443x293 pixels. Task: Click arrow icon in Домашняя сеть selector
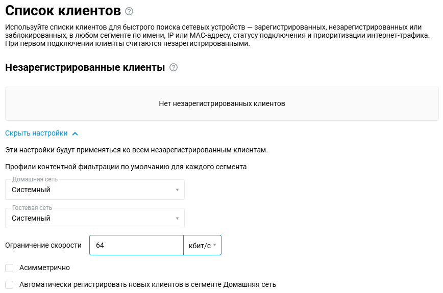click(177, 190)
